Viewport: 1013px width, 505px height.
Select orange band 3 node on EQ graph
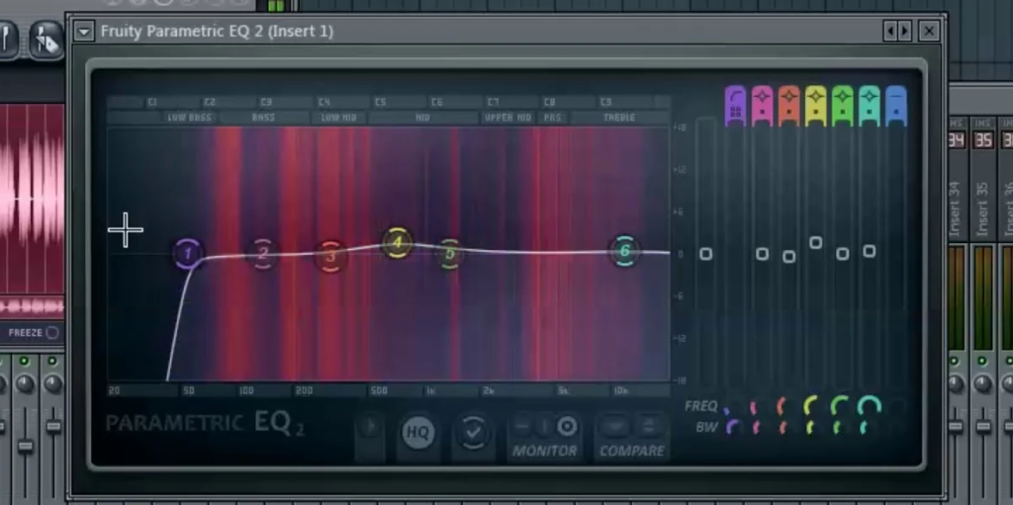coord(330,256)
